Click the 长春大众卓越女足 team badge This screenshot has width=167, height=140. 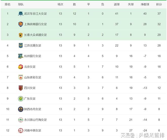click(21, 35)
